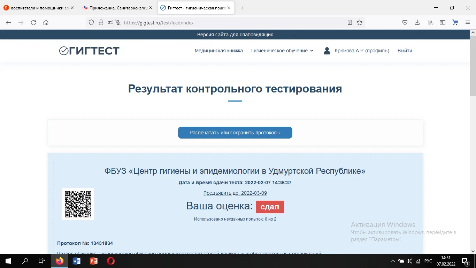Toggle the browser sidebar panel
Viewport: 476px width, 268px height.
[x=442, y=22]
